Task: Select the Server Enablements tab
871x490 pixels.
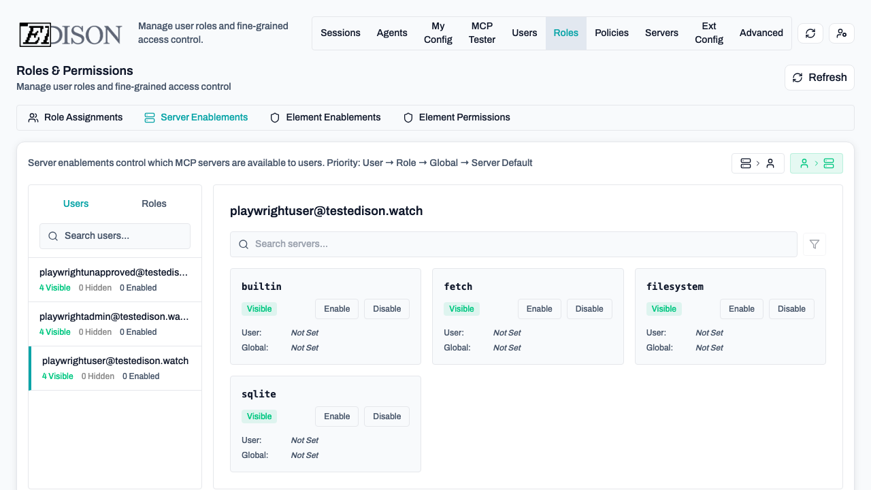Action: (196, 118)
